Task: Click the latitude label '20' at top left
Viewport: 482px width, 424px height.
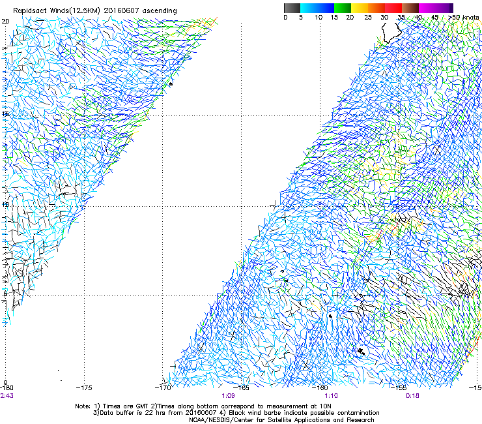Action: (x=5, y=22)
